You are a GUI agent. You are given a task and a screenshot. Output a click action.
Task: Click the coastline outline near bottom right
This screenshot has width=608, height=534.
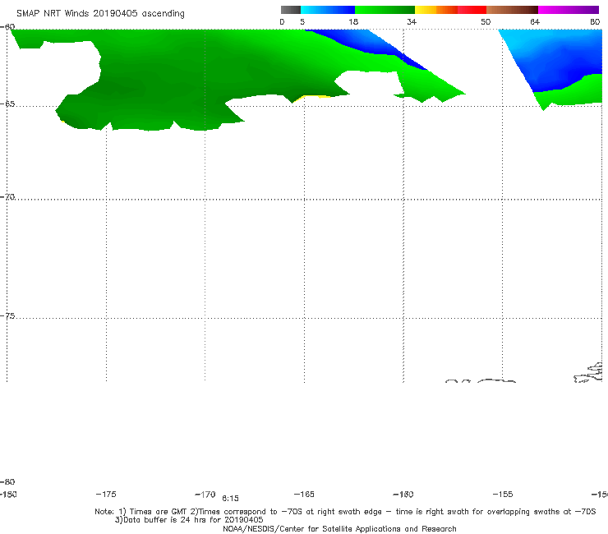pyautogui.click(x=588, y=373)
